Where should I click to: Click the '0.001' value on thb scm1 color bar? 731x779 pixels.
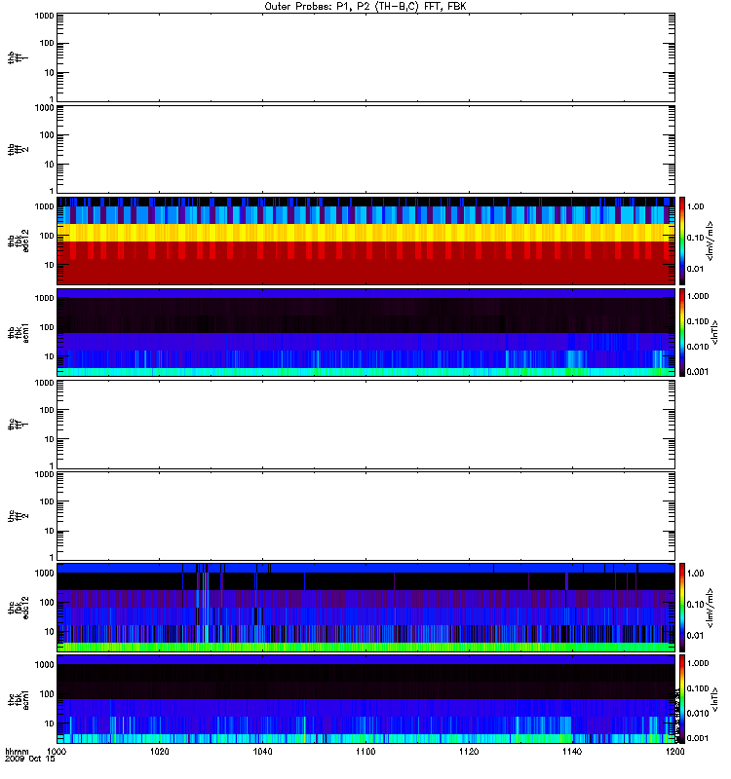698,372
